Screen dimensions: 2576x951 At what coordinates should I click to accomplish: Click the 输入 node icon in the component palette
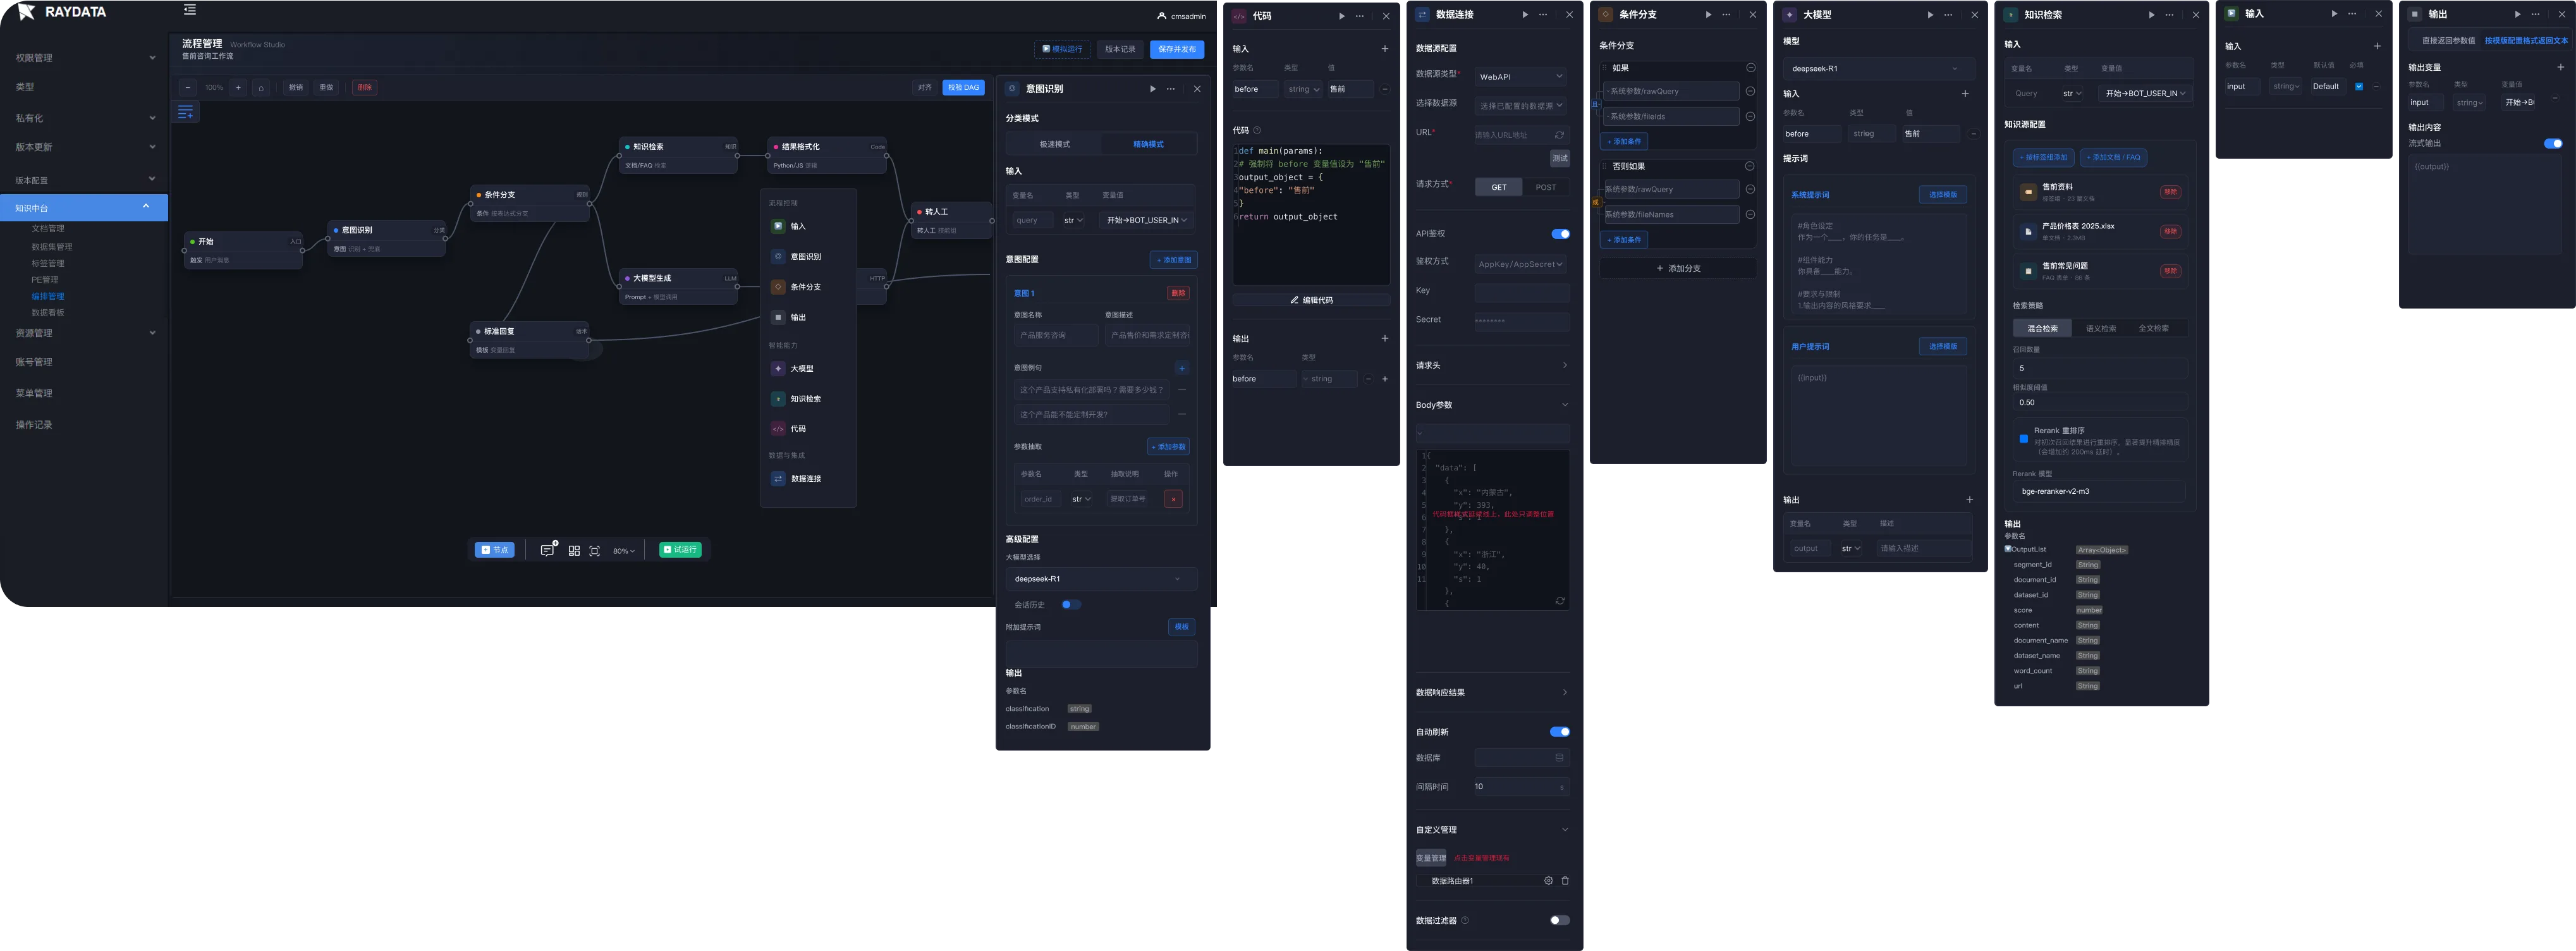778,226
